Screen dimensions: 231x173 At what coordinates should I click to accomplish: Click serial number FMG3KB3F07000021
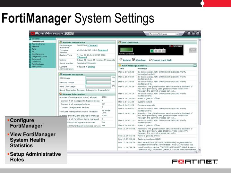86,63
